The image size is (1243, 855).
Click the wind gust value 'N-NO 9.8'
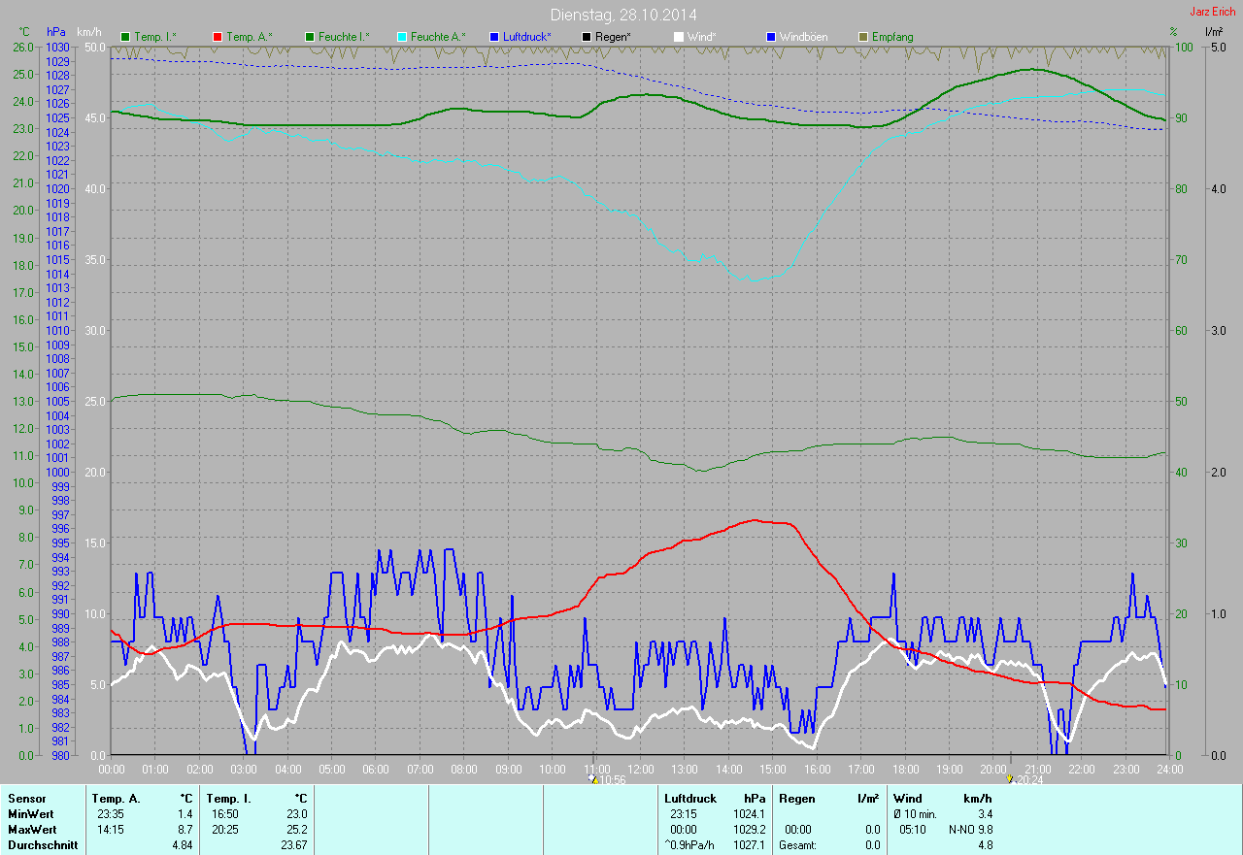(x=970, y=830)
